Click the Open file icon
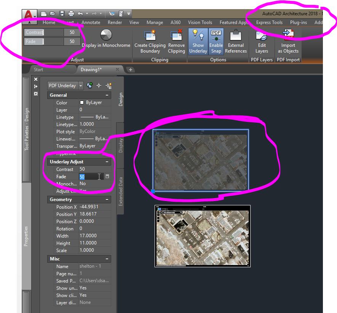This screenshot has height=313, width=337. (x=53, y=14)
